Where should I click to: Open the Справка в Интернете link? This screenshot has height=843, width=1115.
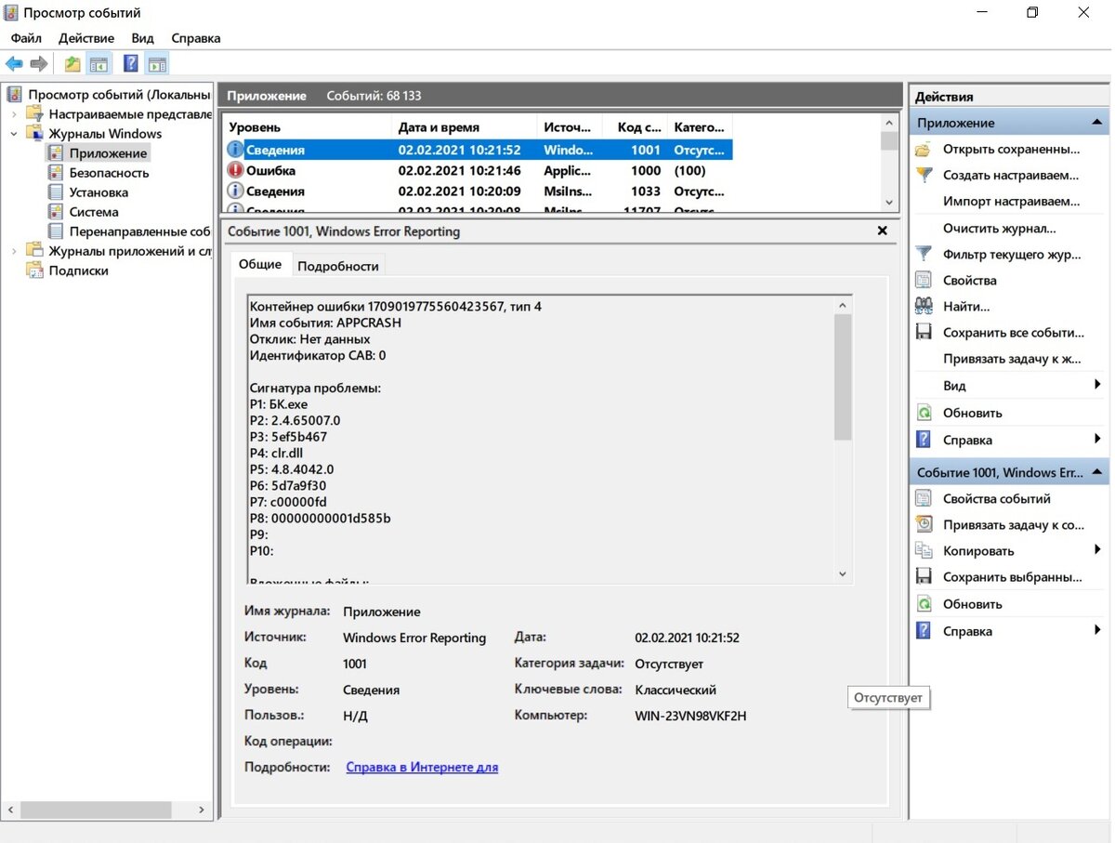pyautogui.click(x=422, y=768)
